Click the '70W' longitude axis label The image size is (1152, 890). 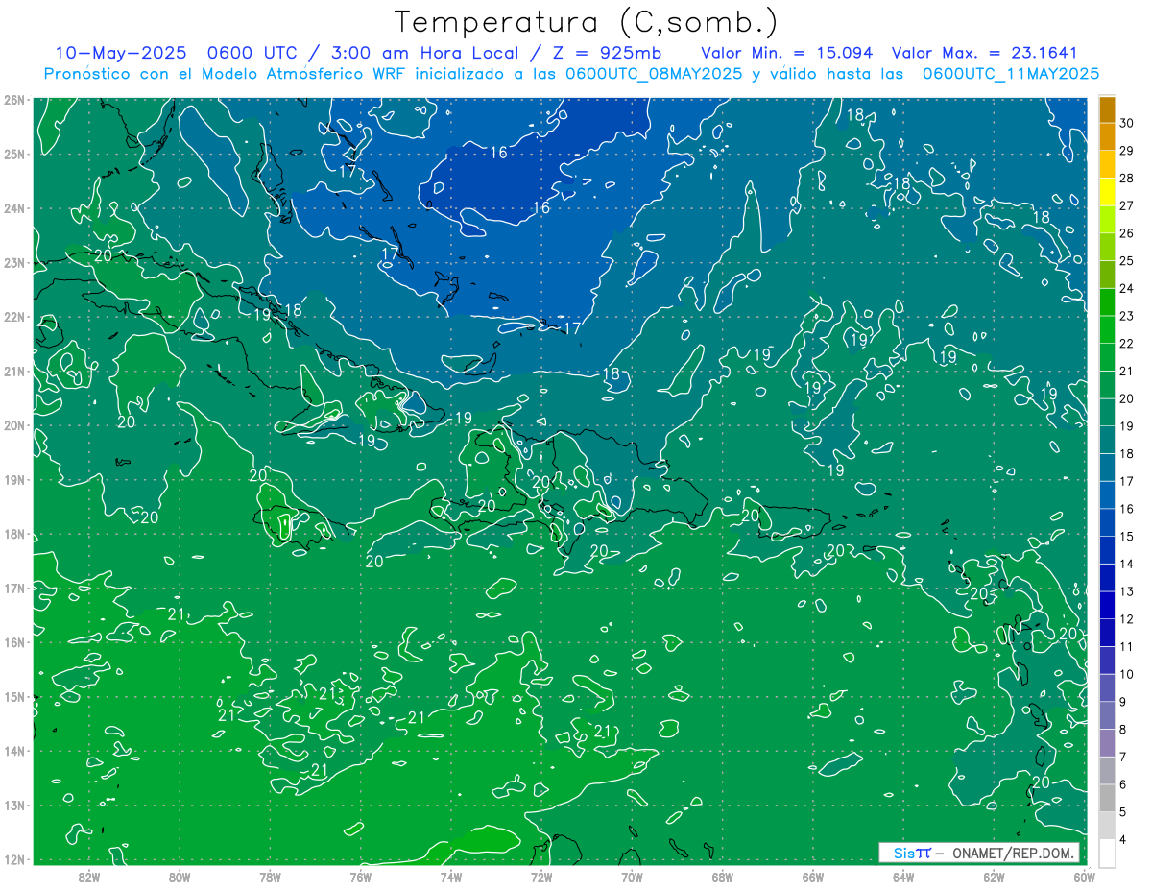coord(632,877)
